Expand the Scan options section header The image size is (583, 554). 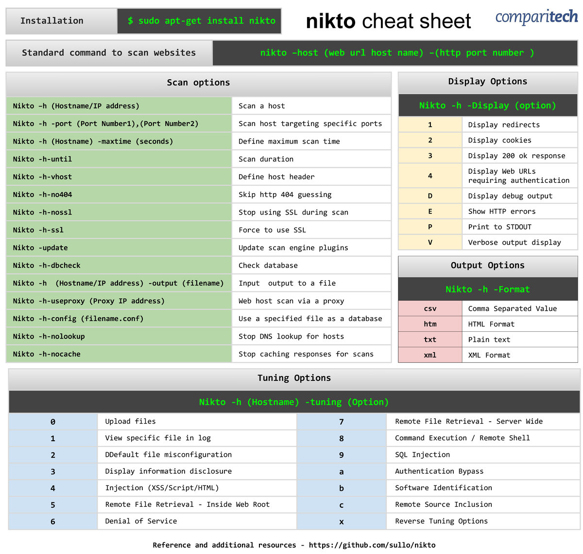coord(198,82)
